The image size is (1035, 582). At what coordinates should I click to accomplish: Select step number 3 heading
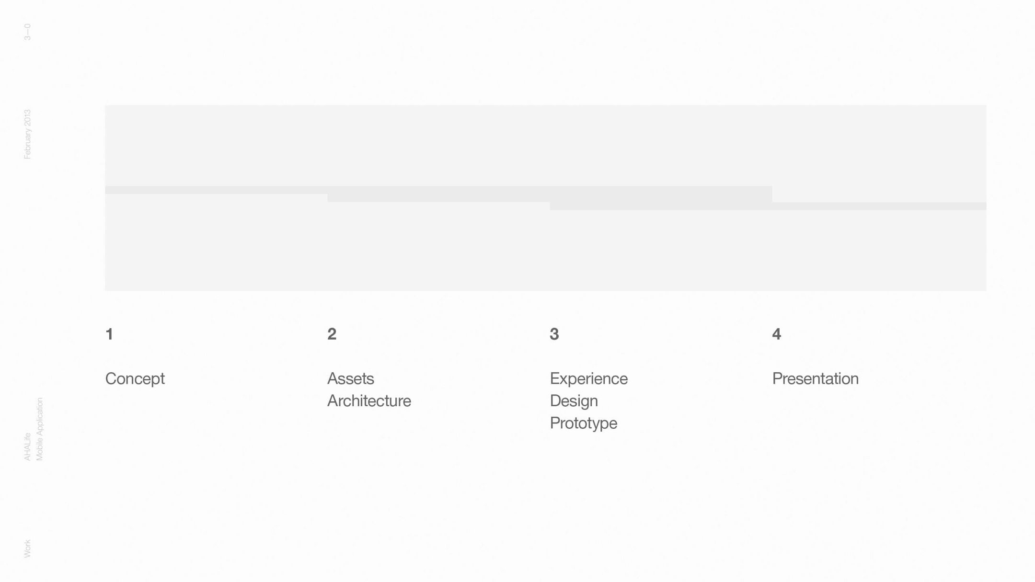(554, 334)
